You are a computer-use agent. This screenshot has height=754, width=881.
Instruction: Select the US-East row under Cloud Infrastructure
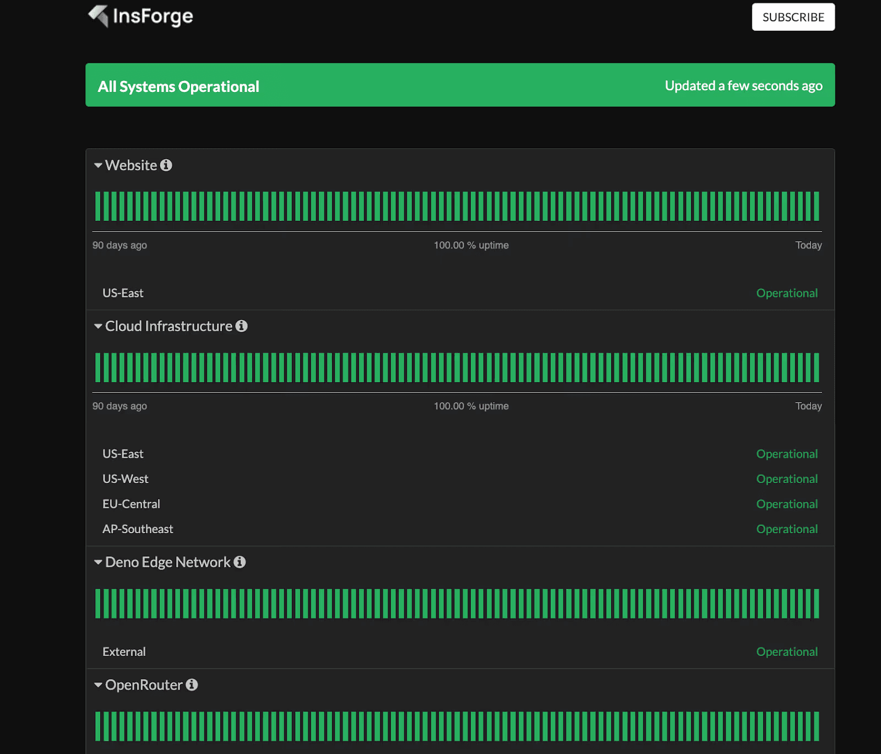click(x=123, y=454)
